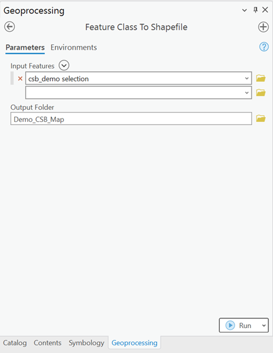The height and width of the screenshot is (353, 273).
Task: Switch to the Contents pane tab
Action: pyautogui.click(x=47, y=343)
